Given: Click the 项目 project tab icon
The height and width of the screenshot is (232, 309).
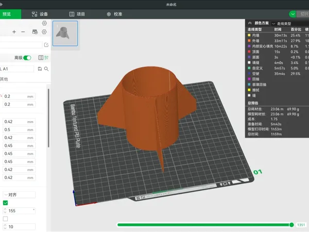Looking at the screenshot, I should coord(72,14).
